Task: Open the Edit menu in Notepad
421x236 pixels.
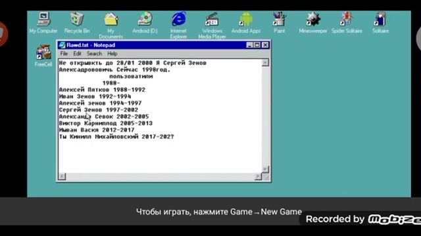Action: [78, 54]
